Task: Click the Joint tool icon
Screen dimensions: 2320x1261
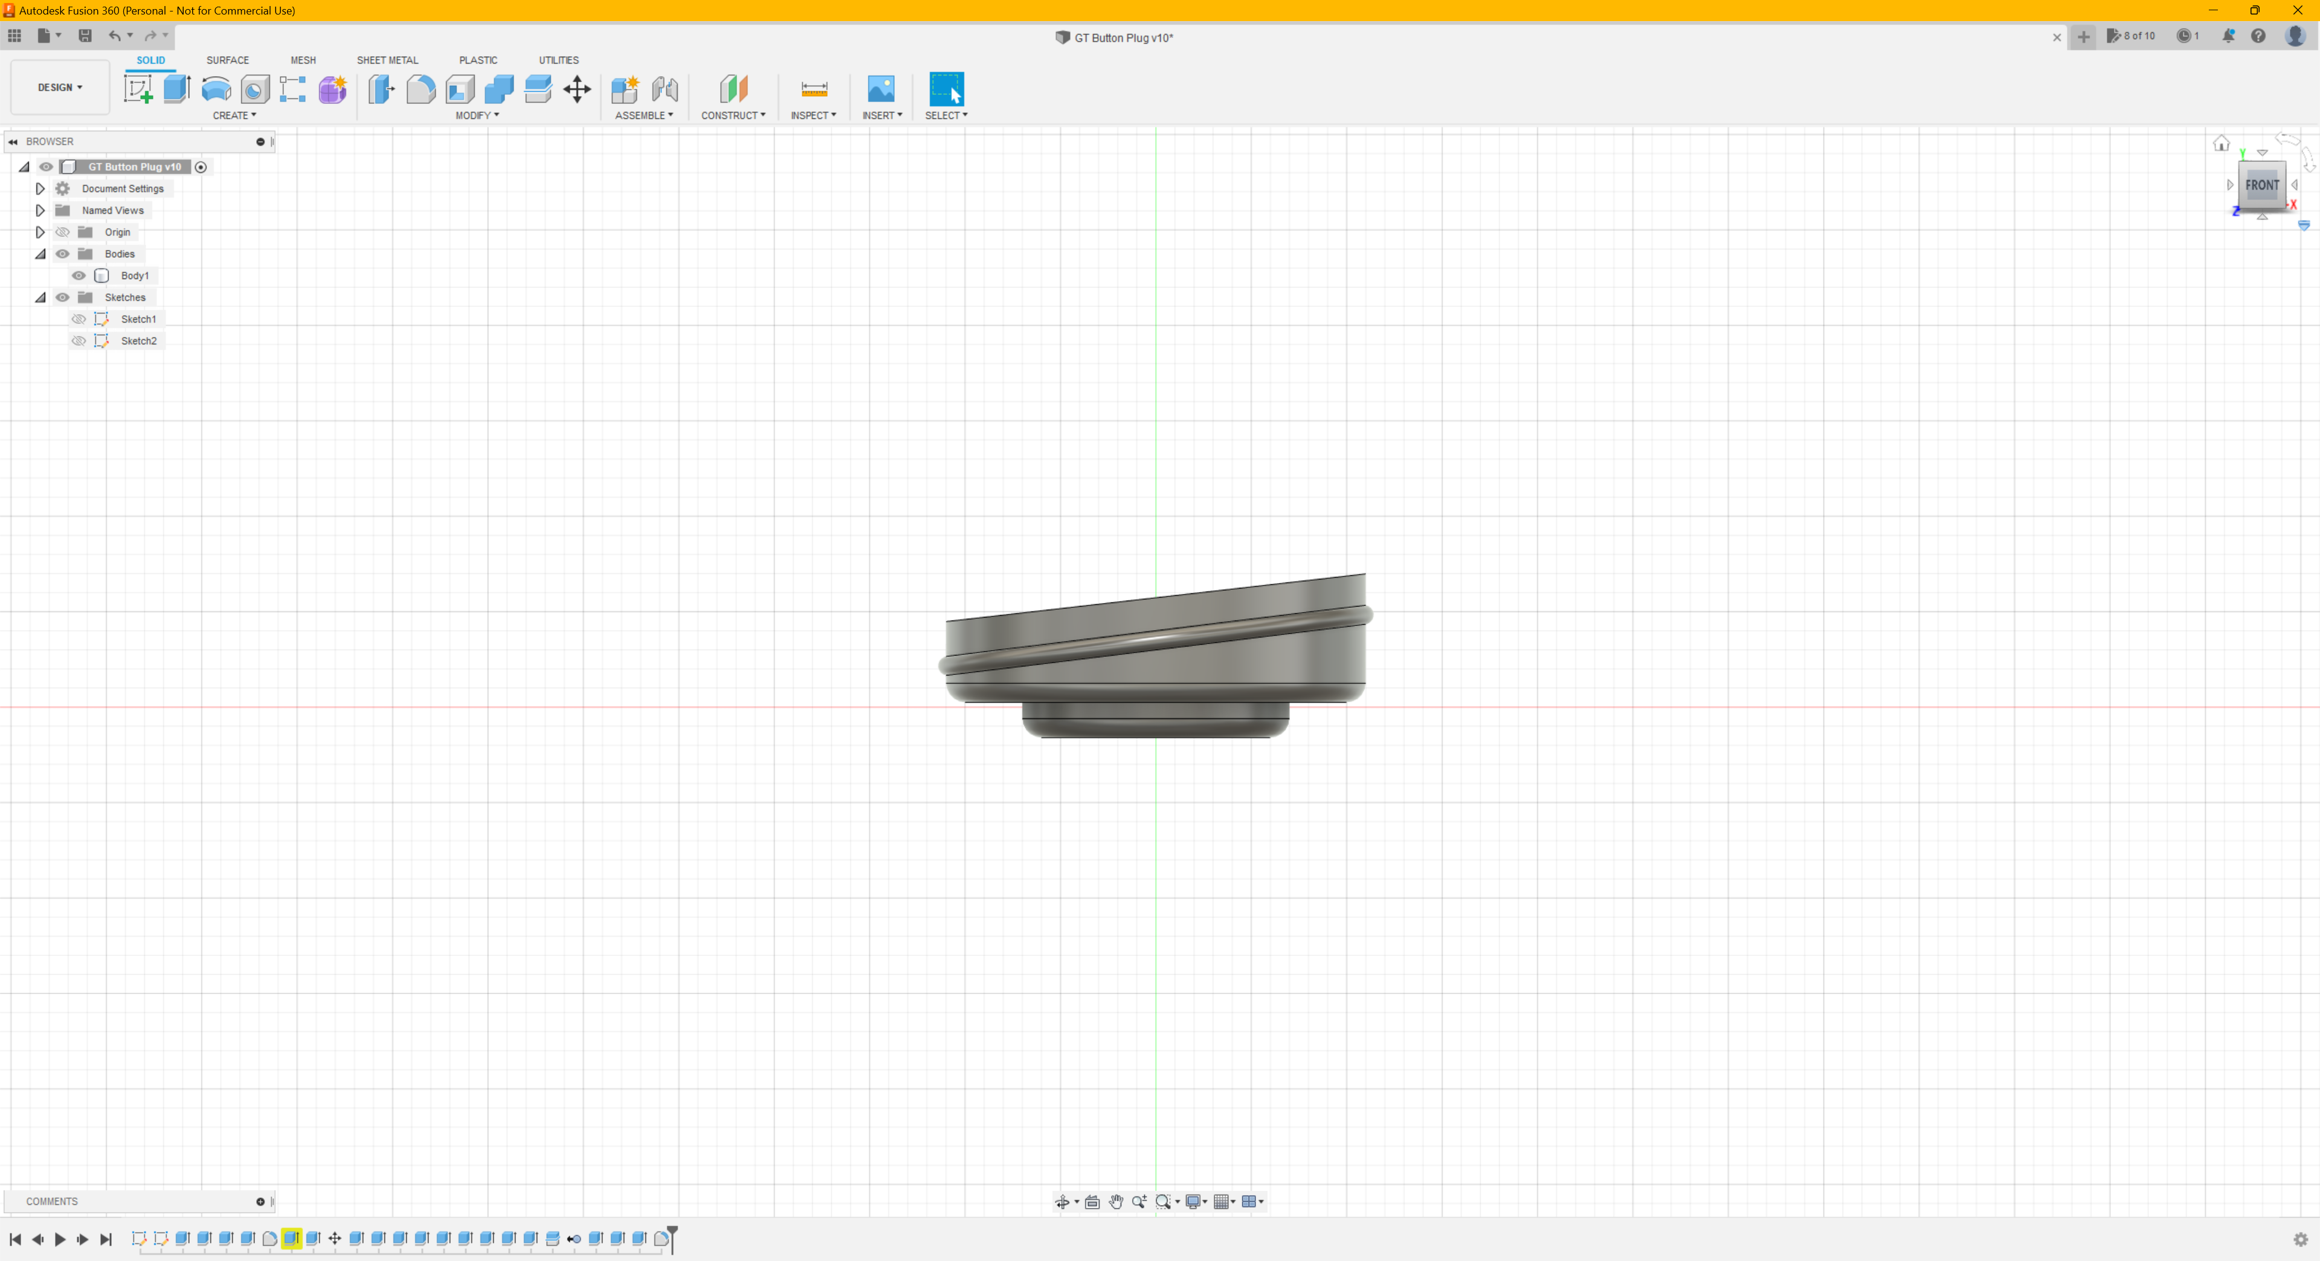Action: coord(665,88)
